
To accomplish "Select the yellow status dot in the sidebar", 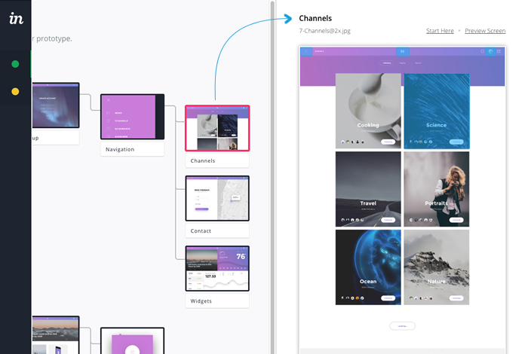I will click(15, 91).
